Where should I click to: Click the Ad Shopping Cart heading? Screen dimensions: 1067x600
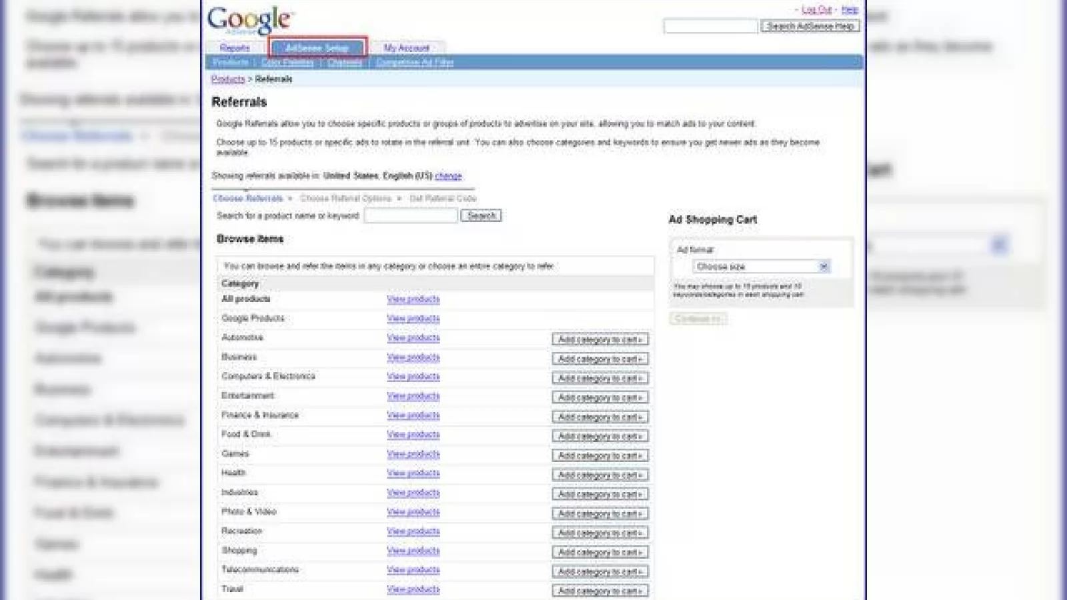(713, 219)
